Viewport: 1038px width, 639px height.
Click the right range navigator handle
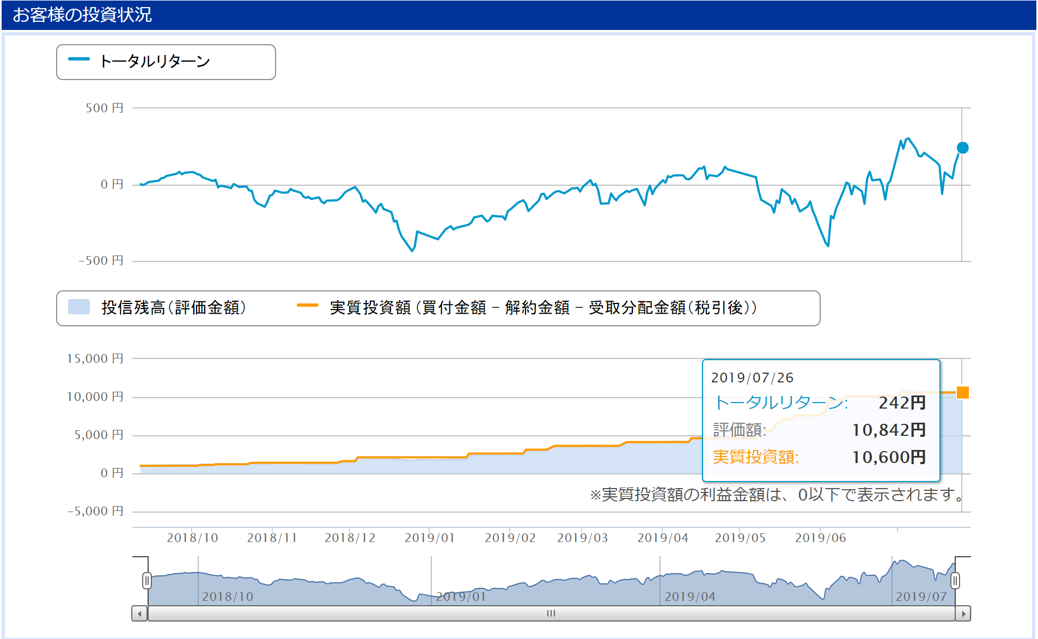pos(955,581)
